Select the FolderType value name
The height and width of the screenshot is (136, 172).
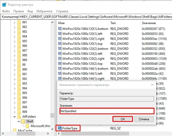(x=70, y=128)
